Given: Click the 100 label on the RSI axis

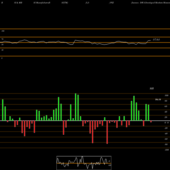Looking at the screenshot, I should tap(3, 31).
